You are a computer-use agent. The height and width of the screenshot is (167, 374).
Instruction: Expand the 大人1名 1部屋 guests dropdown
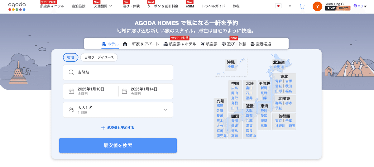(118, 110)
